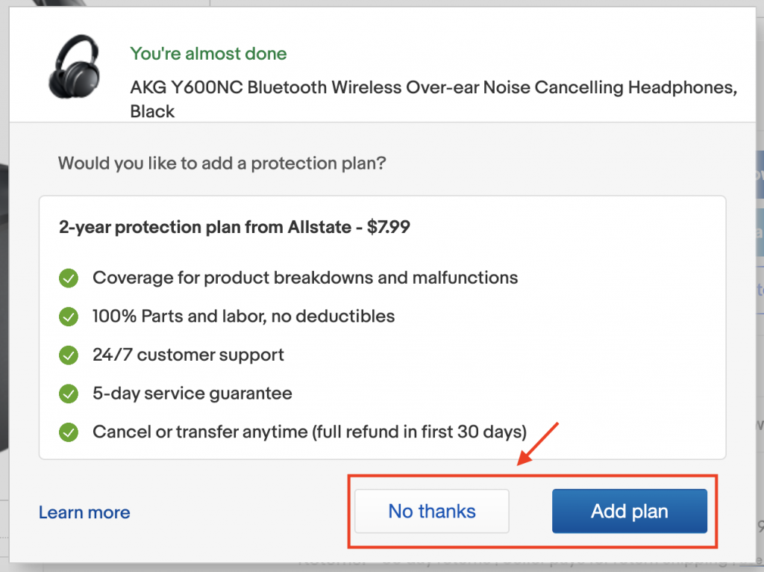Screen dimensions: 764x572
Task: Click the "100% Parts and labor, no deductibles" text
Action: pos(243,316)
